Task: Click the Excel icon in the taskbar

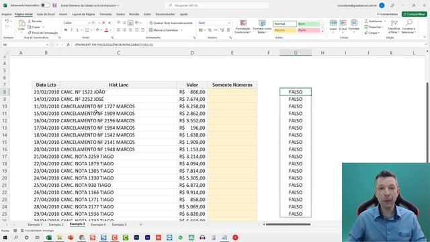Action: pos(49,237)
